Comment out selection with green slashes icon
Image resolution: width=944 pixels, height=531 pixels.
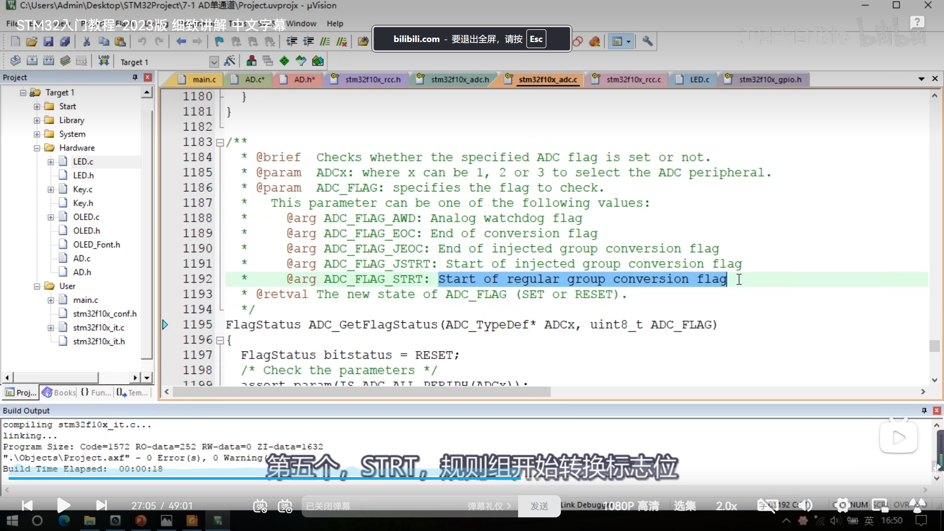coord(325,41)
